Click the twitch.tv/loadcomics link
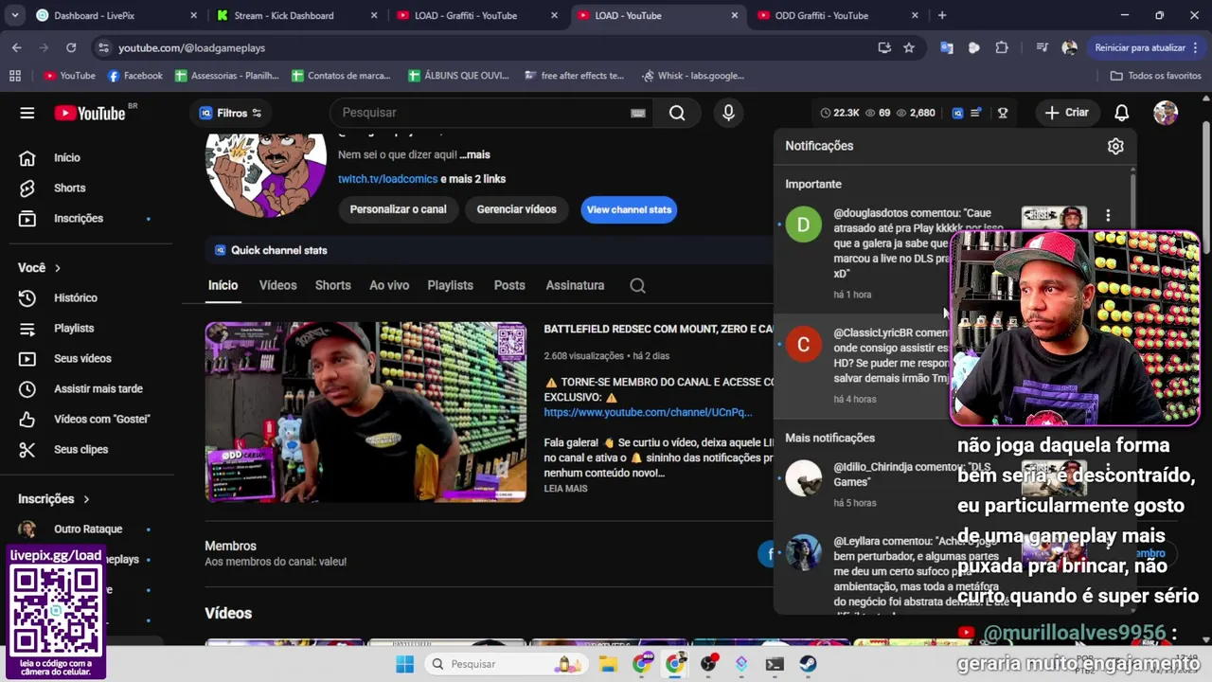1212x682 pixels. pyautogui.click(x=388, y=179)
